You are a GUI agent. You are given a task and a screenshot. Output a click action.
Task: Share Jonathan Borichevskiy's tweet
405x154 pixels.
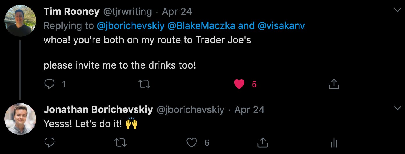(263, 142)
